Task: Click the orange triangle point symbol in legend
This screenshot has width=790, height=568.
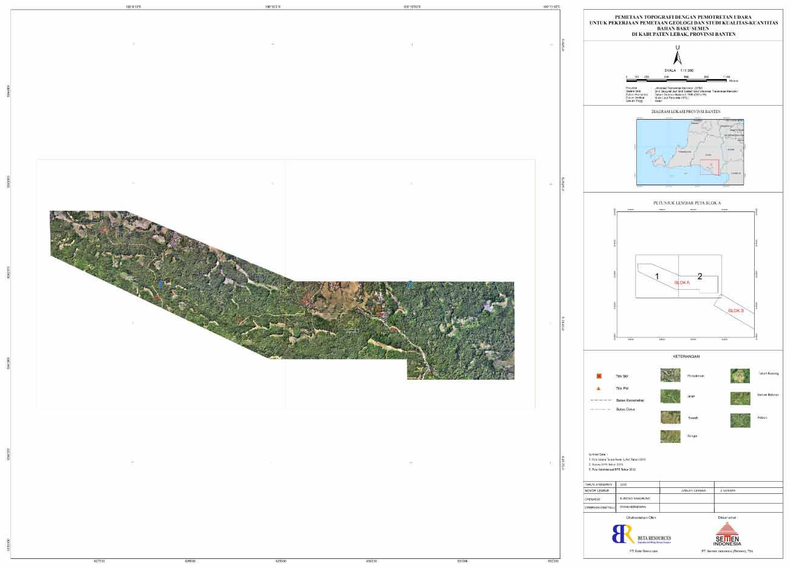Action: (x=599, y=388)
